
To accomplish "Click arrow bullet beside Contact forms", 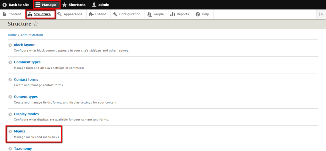I will (10, 80).
